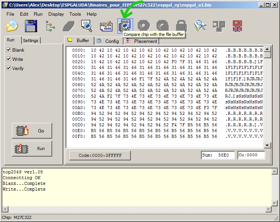Screen dimensions: 280x222
Task: Click the binary edit pencil icon
Action: tap(106, 26)
